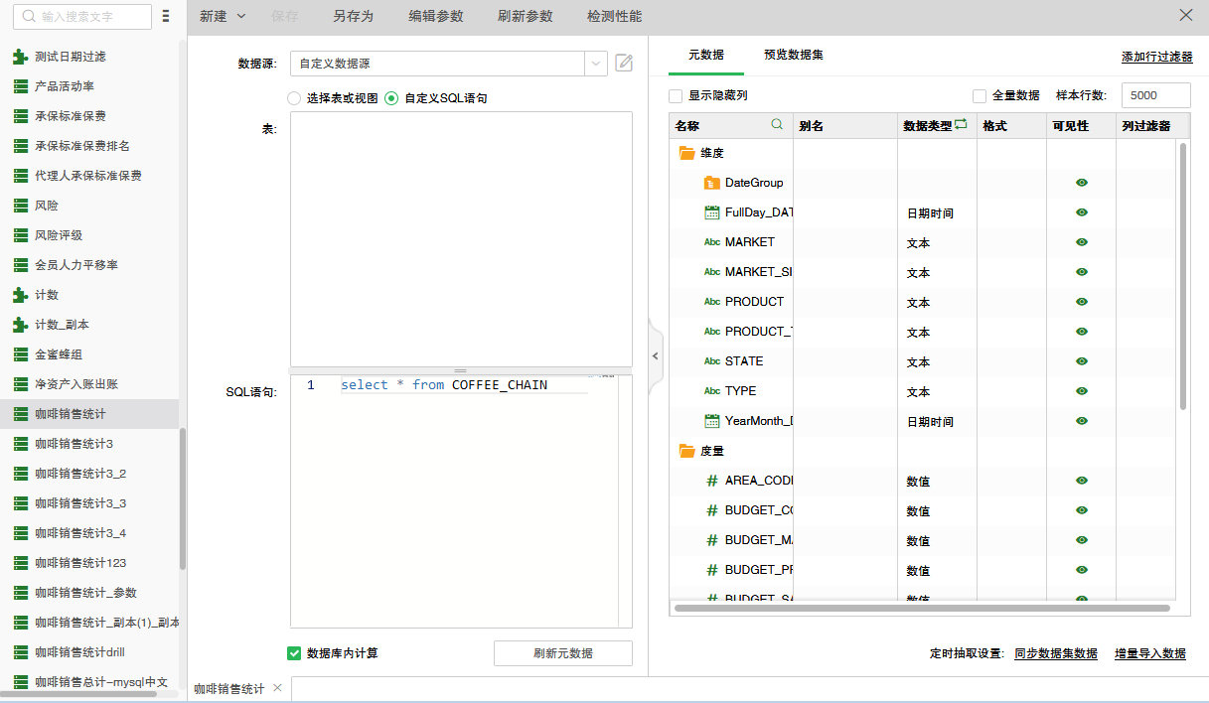Click the puzzle icon for 测试日期过滤
Image resolution: width=1209 pixels, height=703 pixels.
coord(21,57)
